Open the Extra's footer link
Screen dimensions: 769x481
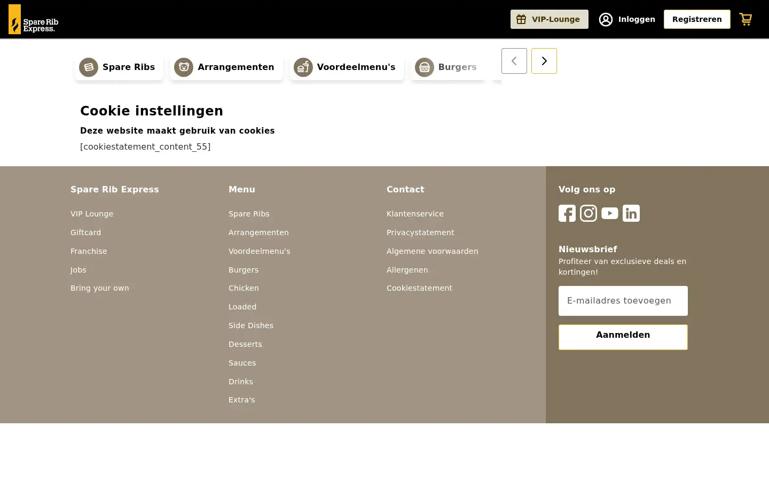pos(242,400)
